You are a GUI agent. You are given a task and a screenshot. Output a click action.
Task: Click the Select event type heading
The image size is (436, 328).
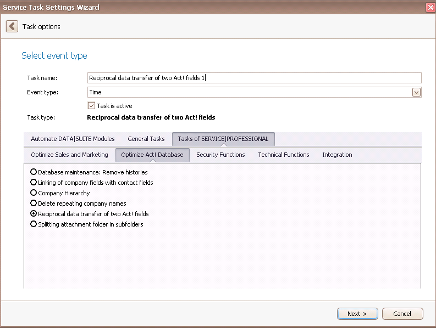(54, 56)
